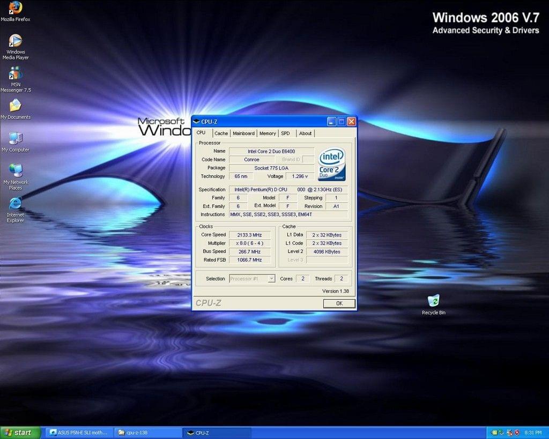Click the 65 nm technology value

coord(241,176)
